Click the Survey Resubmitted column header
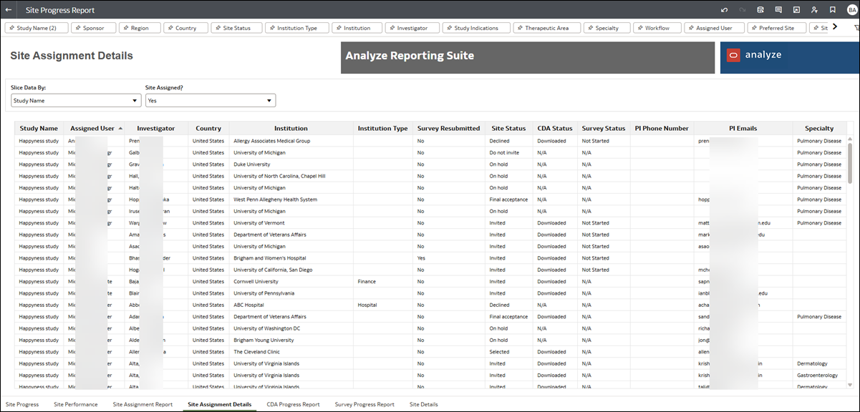The image size is (860, 412). coord(448,129)
